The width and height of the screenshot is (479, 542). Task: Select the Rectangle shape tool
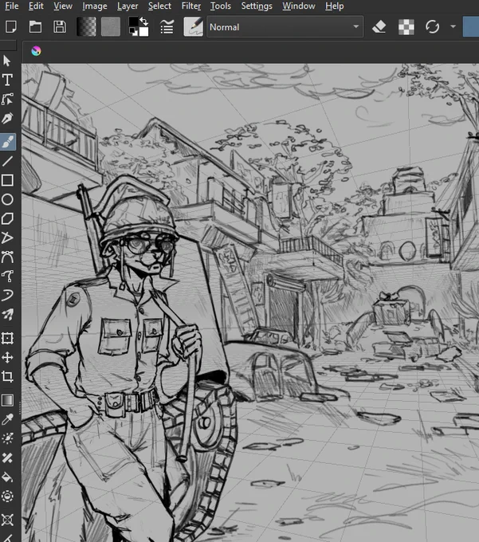coord(7,180)
